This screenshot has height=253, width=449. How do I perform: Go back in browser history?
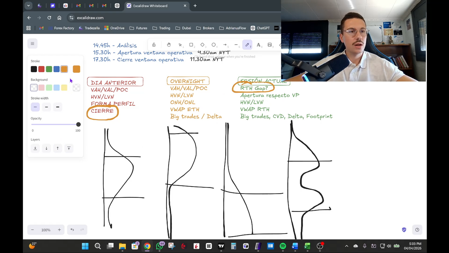tap(29, 18)
